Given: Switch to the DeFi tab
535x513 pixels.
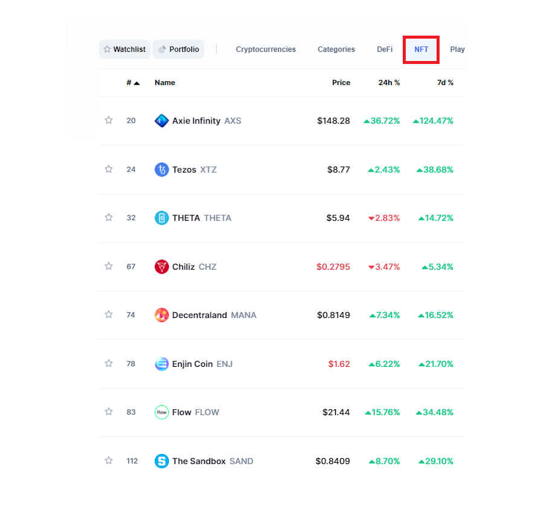Looking at the screenshot, I should [385, 49].
